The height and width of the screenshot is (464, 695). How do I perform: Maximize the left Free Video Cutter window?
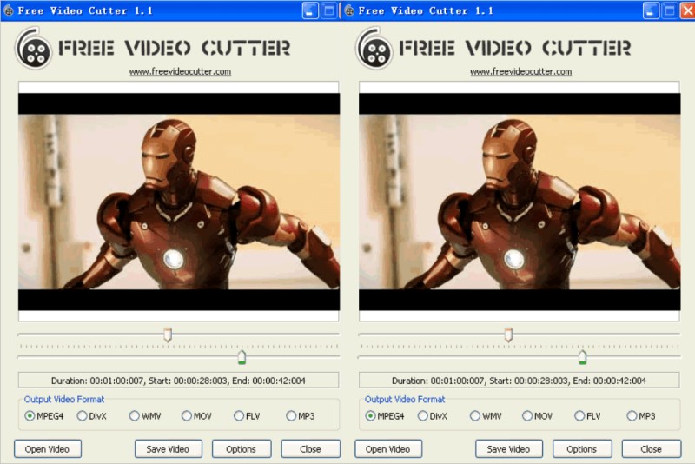point(329,10)
